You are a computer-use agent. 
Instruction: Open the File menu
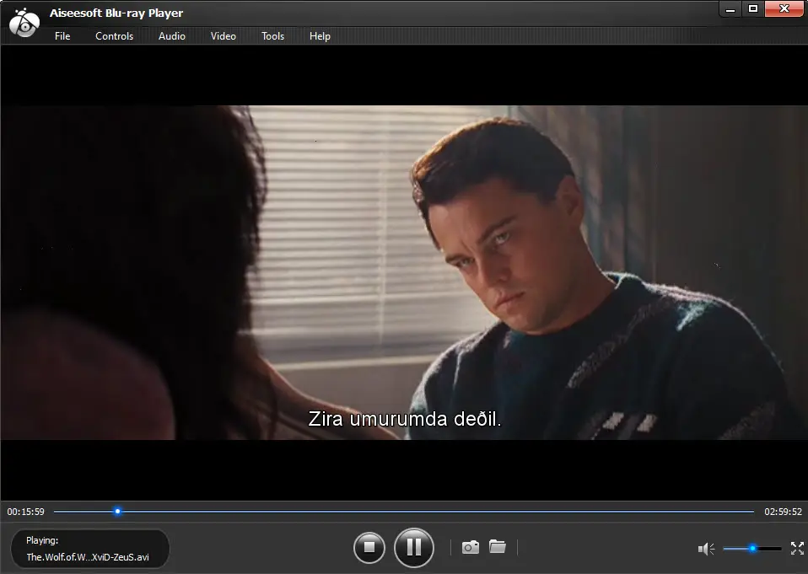pos(62,36)
